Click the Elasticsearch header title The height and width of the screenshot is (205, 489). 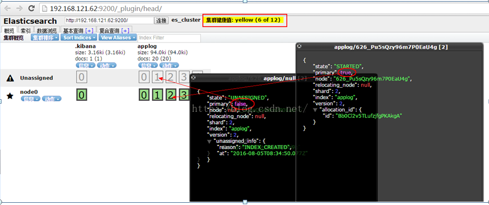tap(30, 21)
